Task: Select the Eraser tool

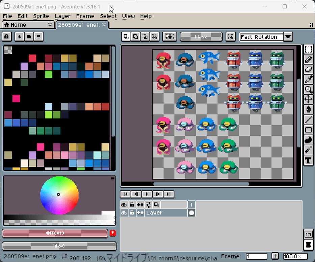Action: [x=308, y=69]
